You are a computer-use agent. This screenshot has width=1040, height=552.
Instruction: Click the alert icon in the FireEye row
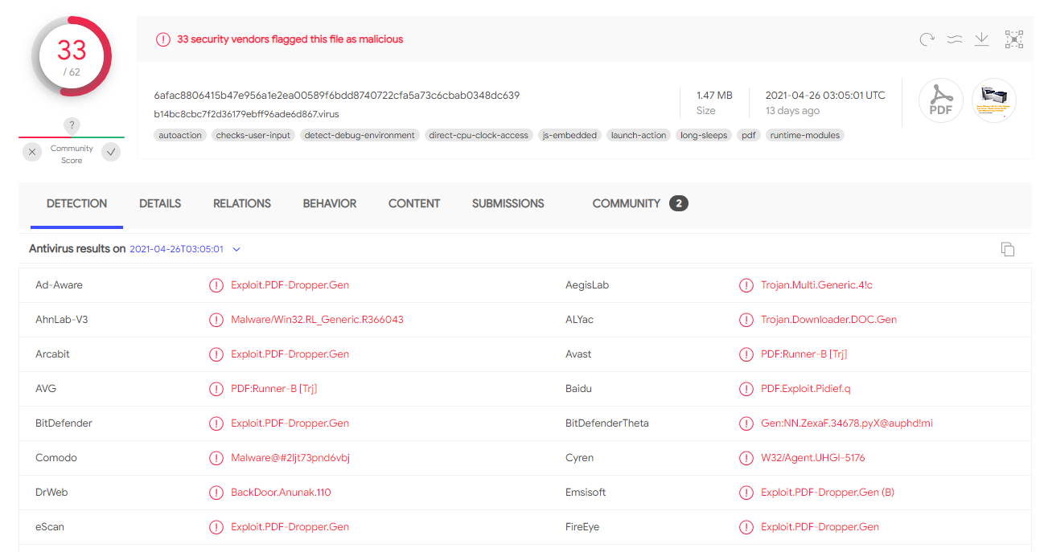click(x=746, y=527)
